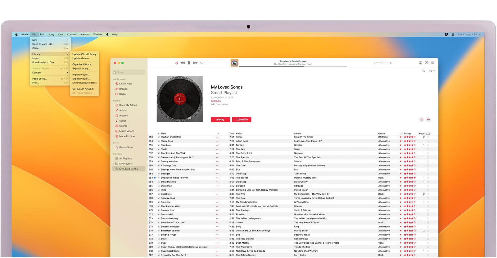Toggle repeat mode in playback controls
The height and width of the screenshot is (258, 497).
201,63
